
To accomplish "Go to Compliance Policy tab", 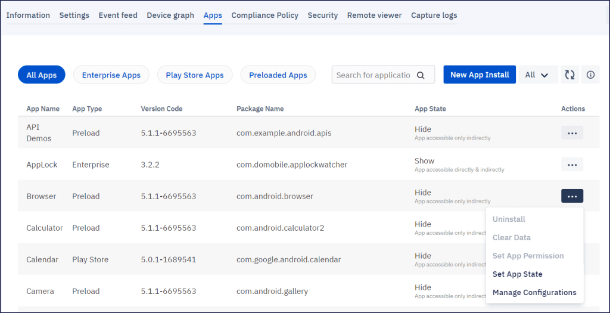I will pos(265,15).
